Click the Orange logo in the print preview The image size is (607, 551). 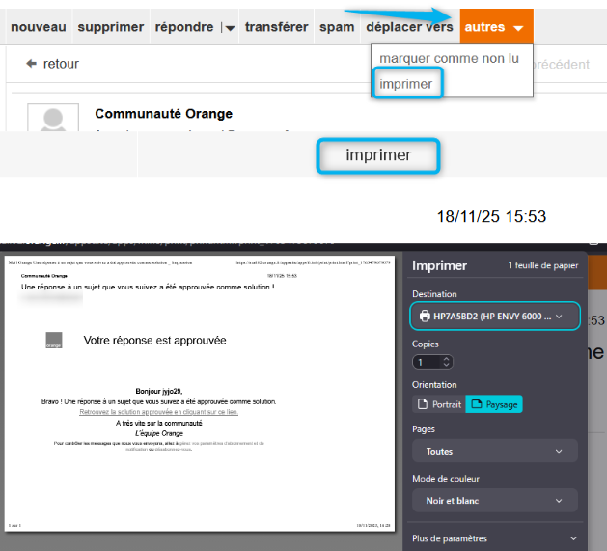[54, 340]
